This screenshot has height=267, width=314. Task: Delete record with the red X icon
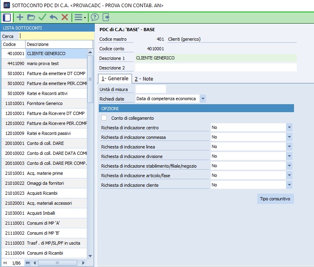pyautogui.click(x=64, y=17)
